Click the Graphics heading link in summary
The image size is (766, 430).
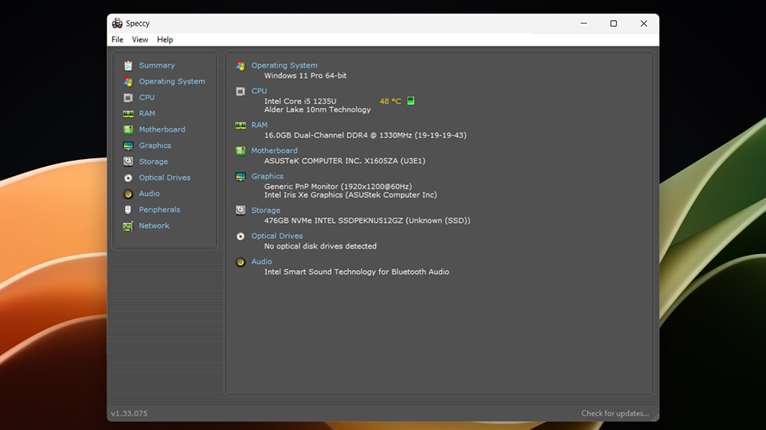[267, 176]
